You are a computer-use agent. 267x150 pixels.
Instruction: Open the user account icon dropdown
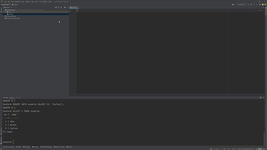[x=233, y=5]
